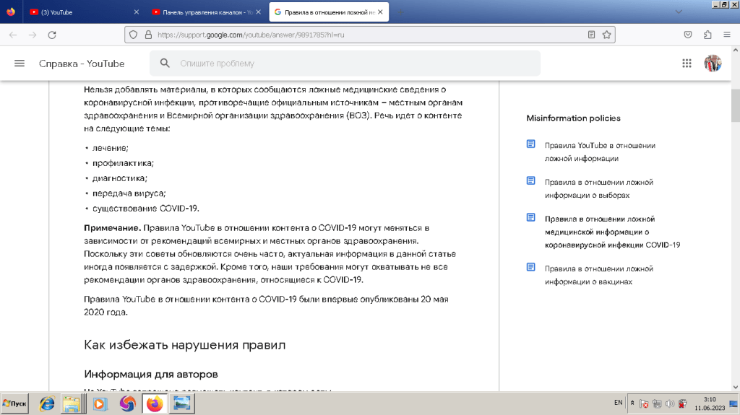Viewport: 740px width, 415px height.
Task: Bookmark this page with the star icon
Action: pos(607,35)
